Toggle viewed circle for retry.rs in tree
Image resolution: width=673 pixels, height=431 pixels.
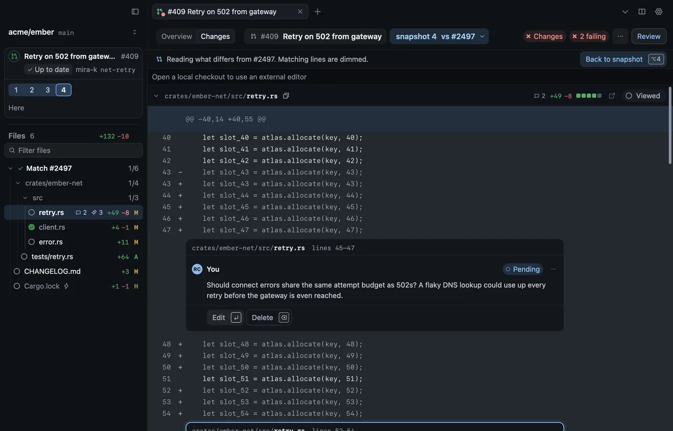tap(32, 212)
